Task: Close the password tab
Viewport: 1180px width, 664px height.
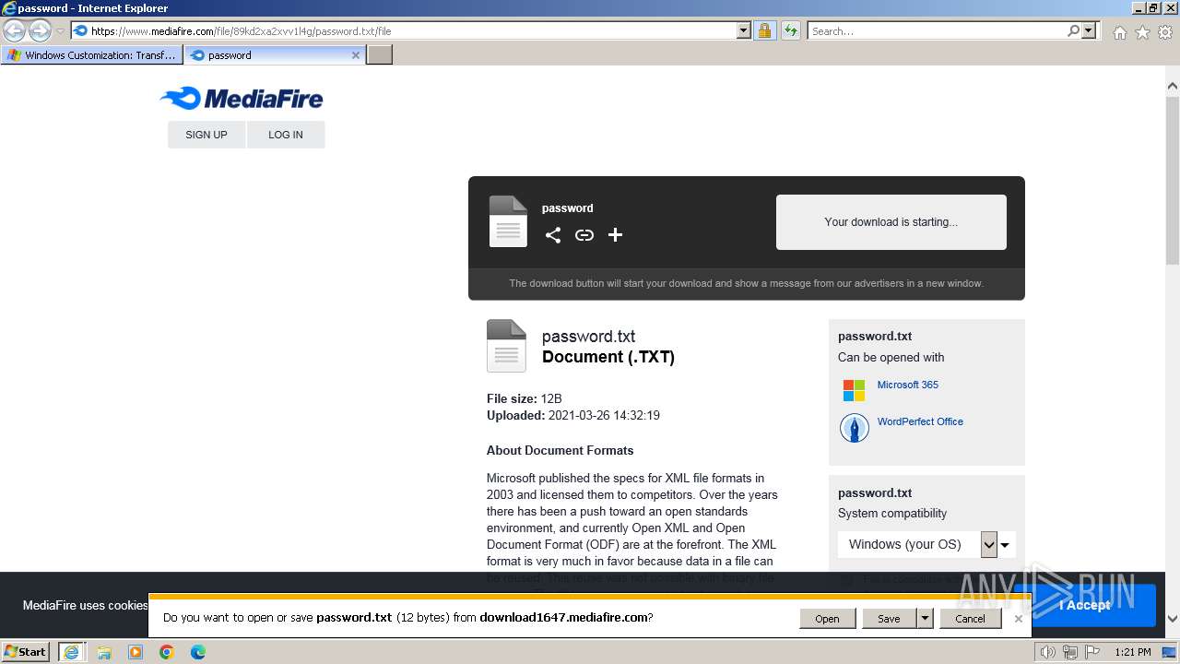Action: tap(356, 55)
